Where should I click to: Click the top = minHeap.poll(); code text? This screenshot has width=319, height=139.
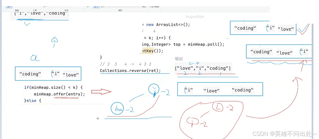point(199,45)
